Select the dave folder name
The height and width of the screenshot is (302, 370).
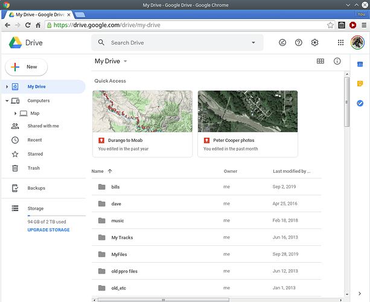(x=116, y=204)
